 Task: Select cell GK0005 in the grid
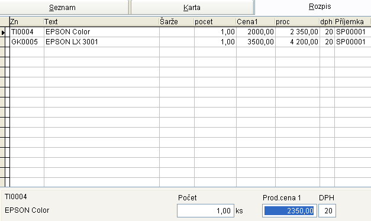tap(27, 42)
